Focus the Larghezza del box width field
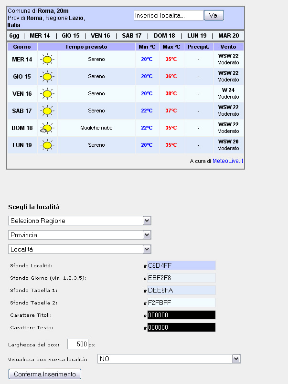288x384 pixels. click(77, 344)
